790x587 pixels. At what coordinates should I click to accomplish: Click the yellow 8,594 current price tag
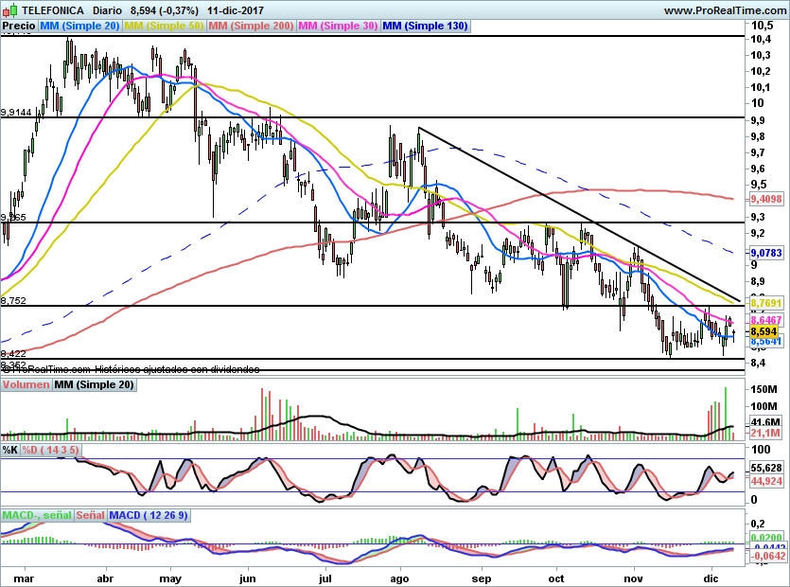tap(764, 331)
